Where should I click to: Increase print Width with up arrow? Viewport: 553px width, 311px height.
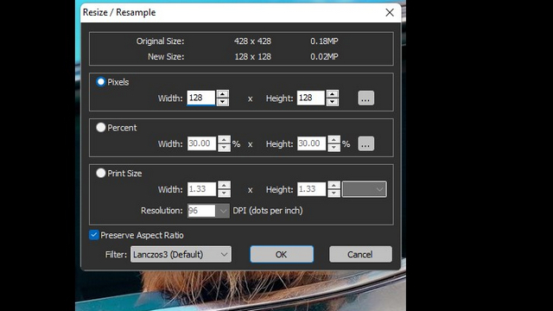click(x=224, y=185)
